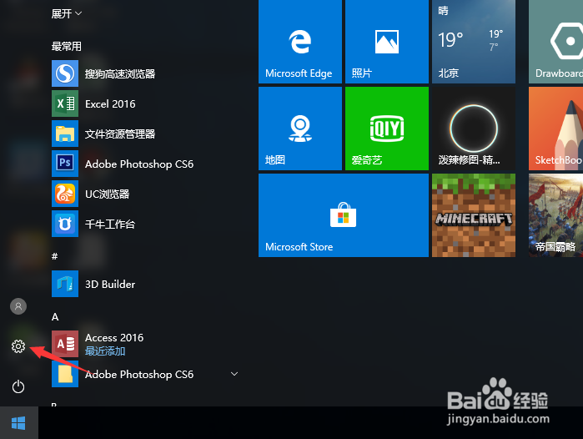This screenshot has height=439, width=583.
Task: Open the Power options icon
Action: 18,387
